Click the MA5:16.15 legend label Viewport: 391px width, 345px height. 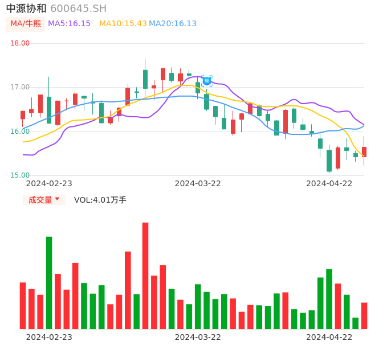pos(69,24)
